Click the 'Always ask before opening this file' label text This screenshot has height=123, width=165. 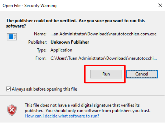point(44,89)
